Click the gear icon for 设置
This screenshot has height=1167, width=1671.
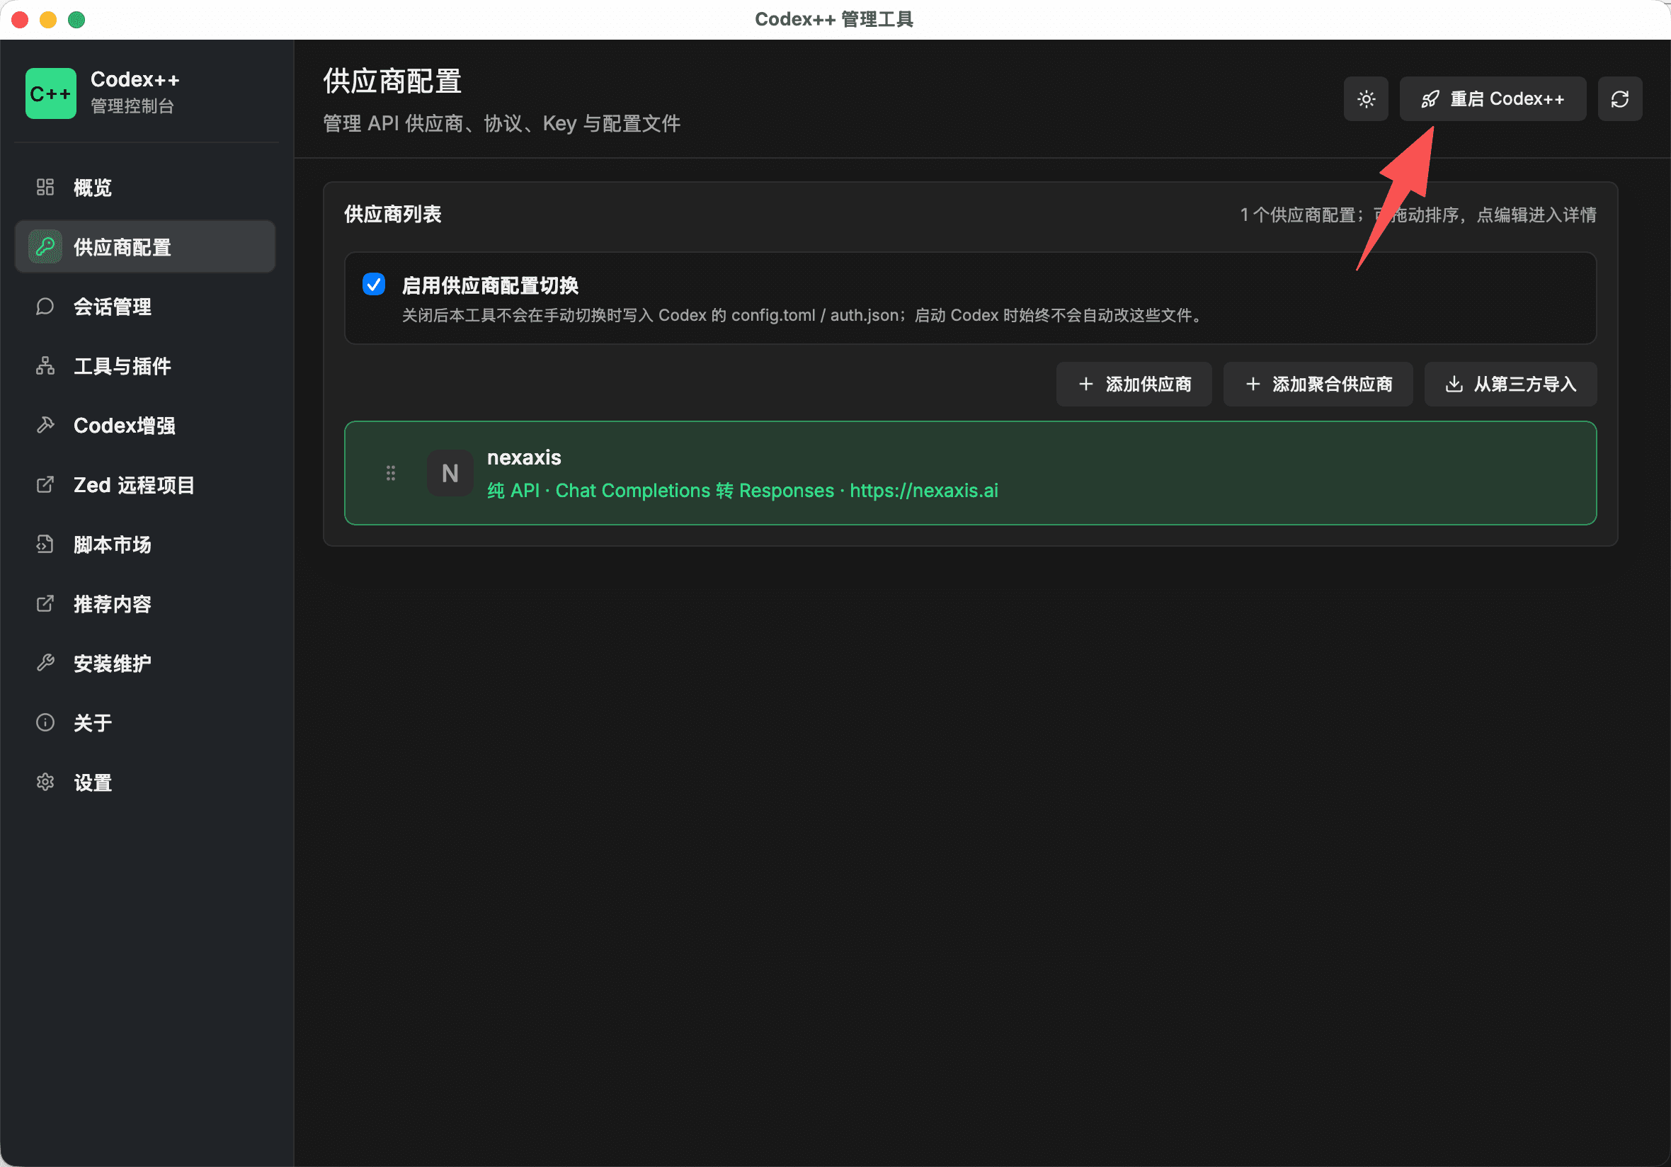tap(45, 782)
